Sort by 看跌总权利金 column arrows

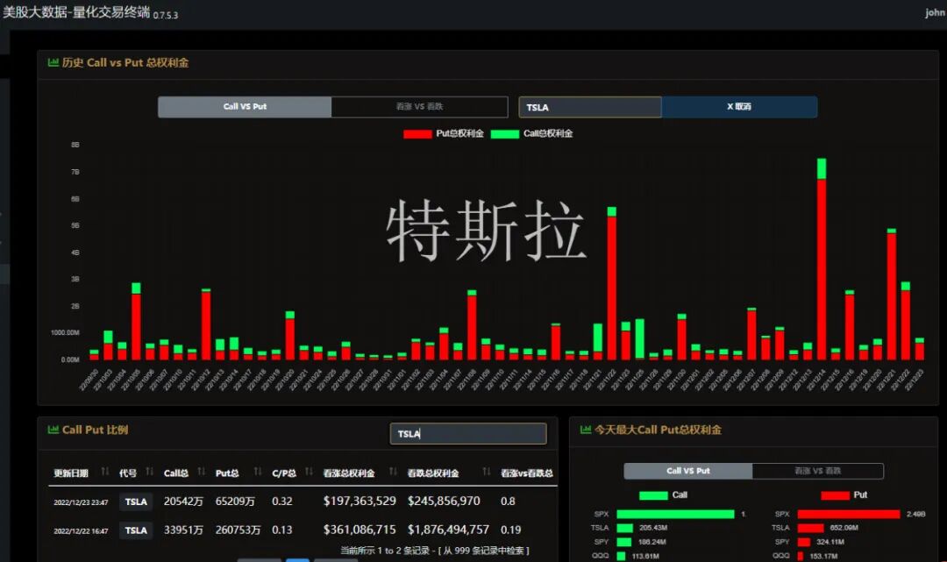point(486,472)
